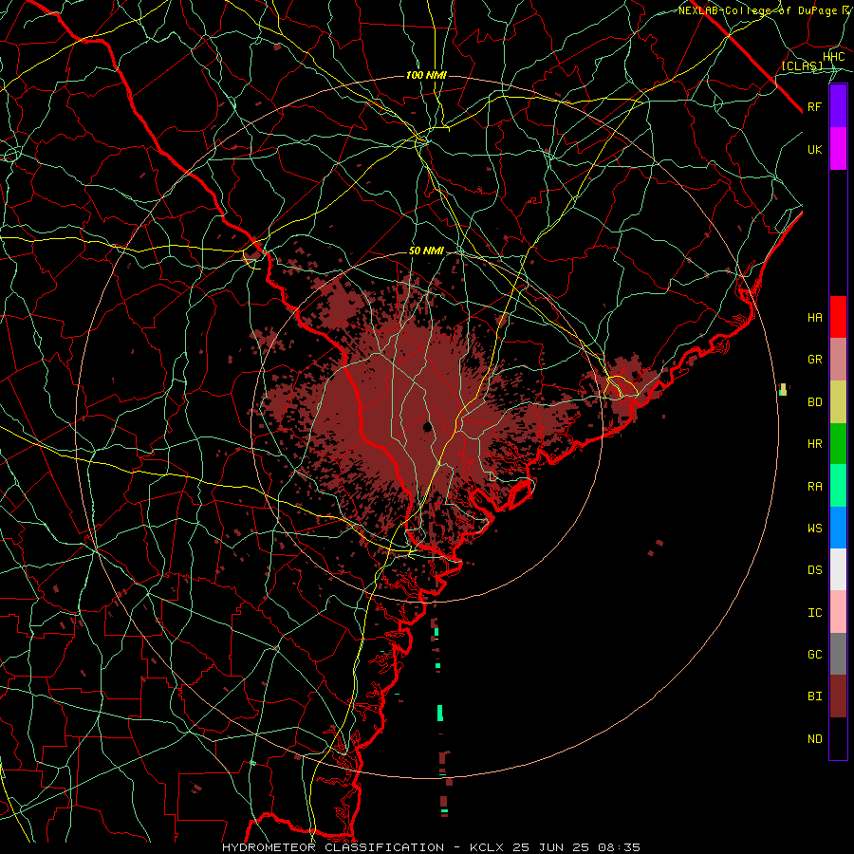
Task: Click the UK legend label
Action: tap(814, 149)
